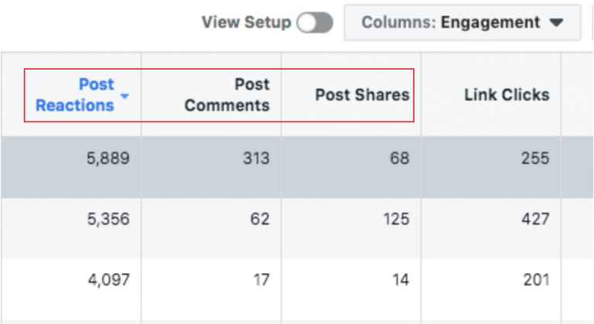This screenshot has width=594, height=324.
Task: Click the 62 post comments cell
Action: [x=259, y=220]
